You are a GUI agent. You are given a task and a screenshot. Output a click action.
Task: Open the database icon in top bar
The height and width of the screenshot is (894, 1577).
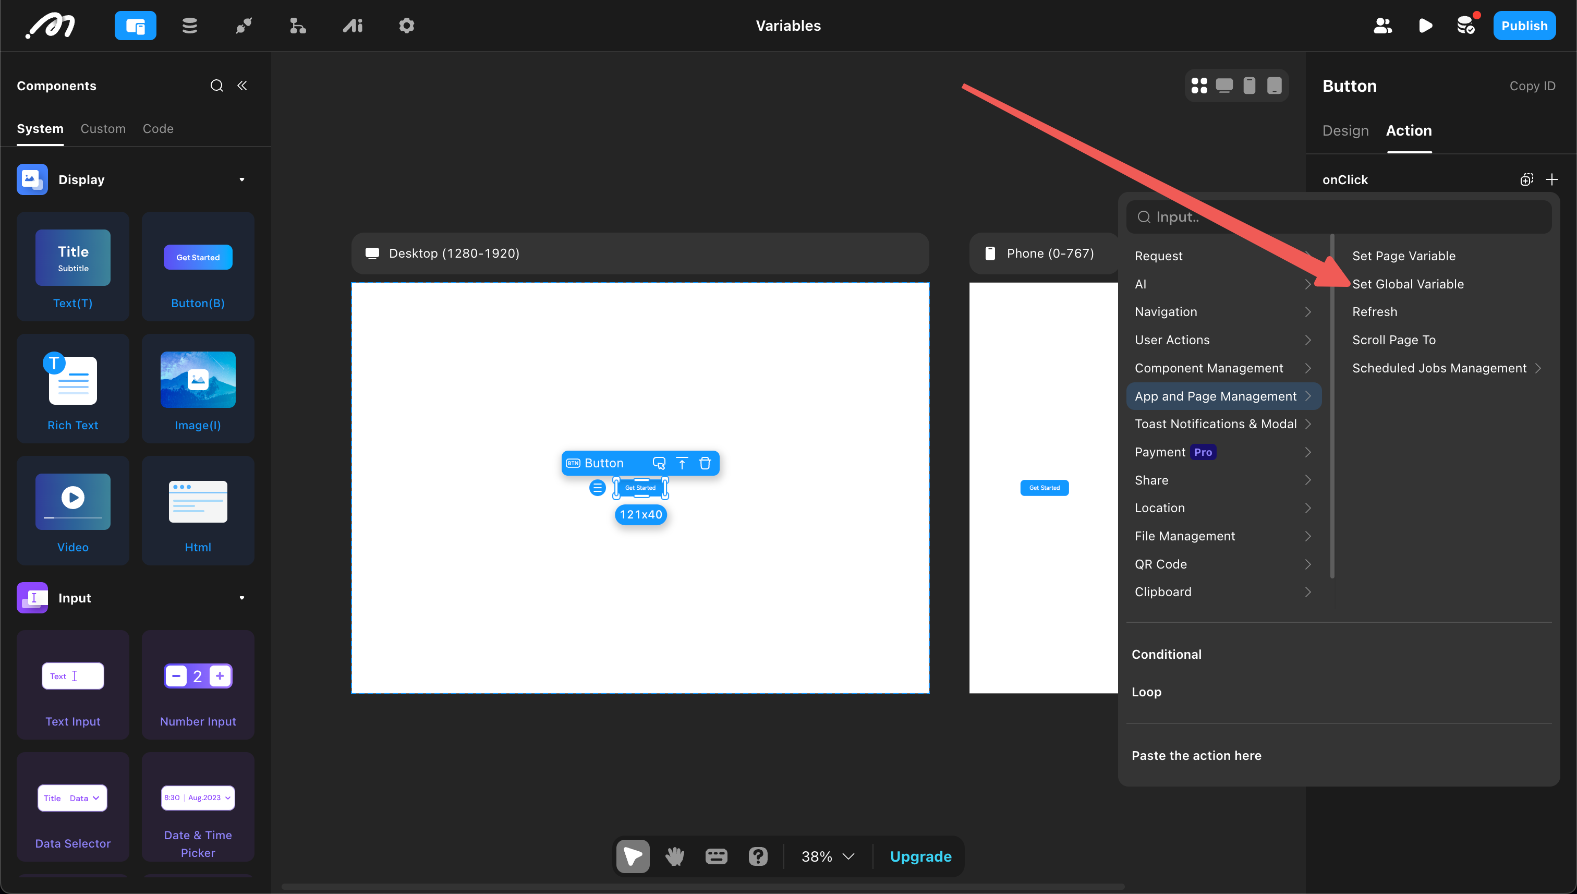[190, 26]
